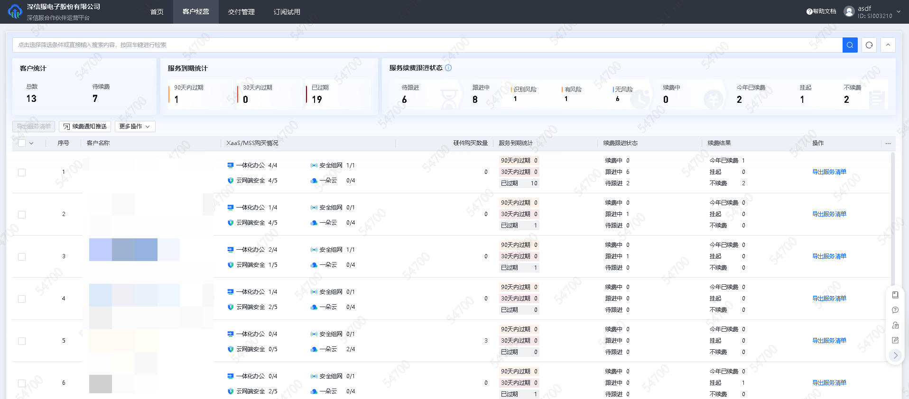Click 导出服务清单 link for row 3
This screenshot has width=909, height=399.
pos(829,256)
